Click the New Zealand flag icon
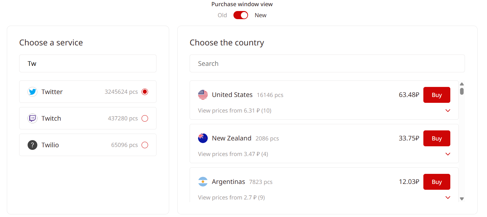This screenshot has height=217, width=487. click(203, 138)
